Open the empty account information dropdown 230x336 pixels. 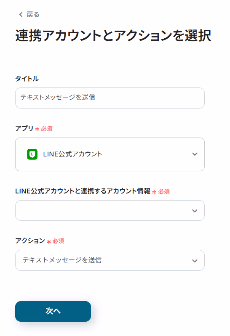(110, 210)
